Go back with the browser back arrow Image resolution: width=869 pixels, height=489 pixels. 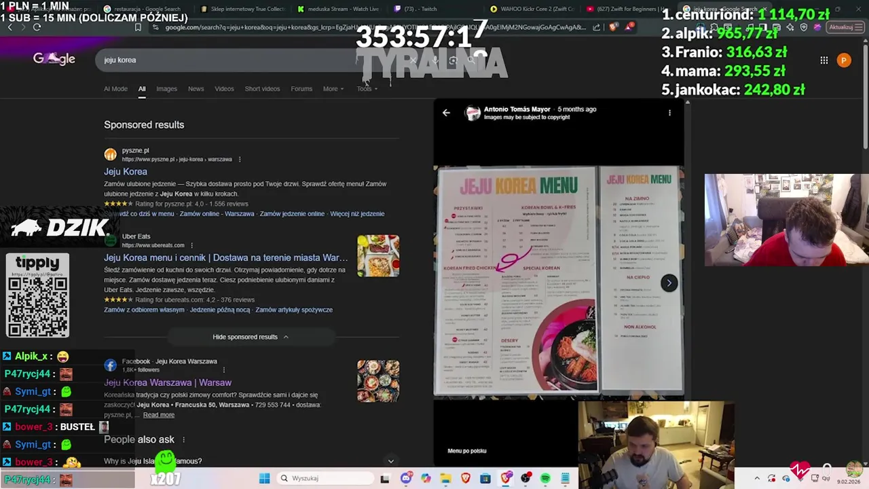(10, 27)
